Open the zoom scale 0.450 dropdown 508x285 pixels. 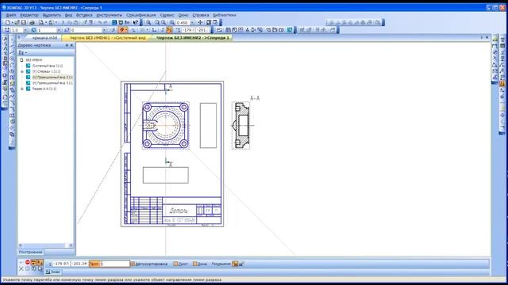point(192,23)
